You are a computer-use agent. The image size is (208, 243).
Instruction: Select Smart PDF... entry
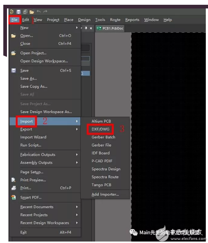(x=45, y=197)
